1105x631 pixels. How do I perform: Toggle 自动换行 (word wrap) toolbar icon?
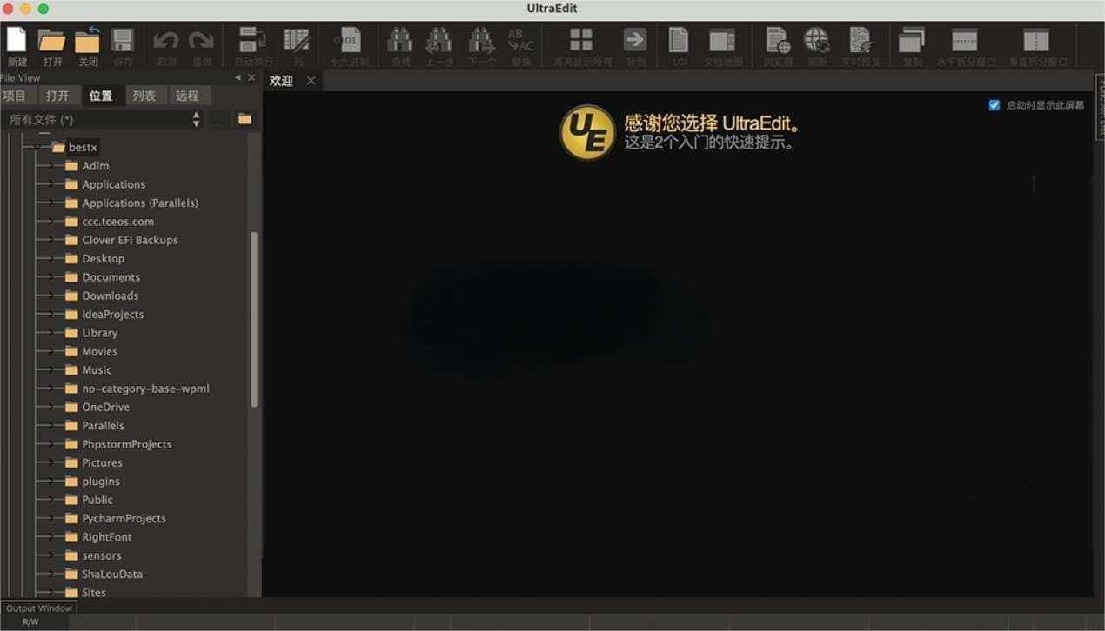253,40
